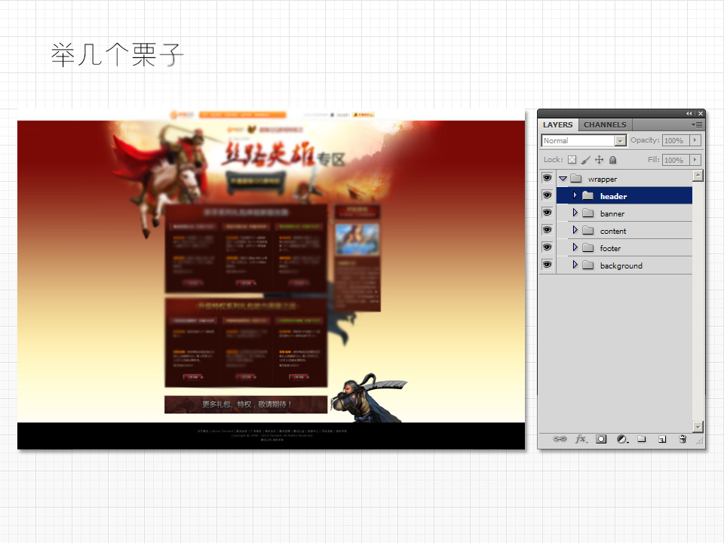Click the link layers icon
This screenshot has height=543, width=724.
click(560, 439)
